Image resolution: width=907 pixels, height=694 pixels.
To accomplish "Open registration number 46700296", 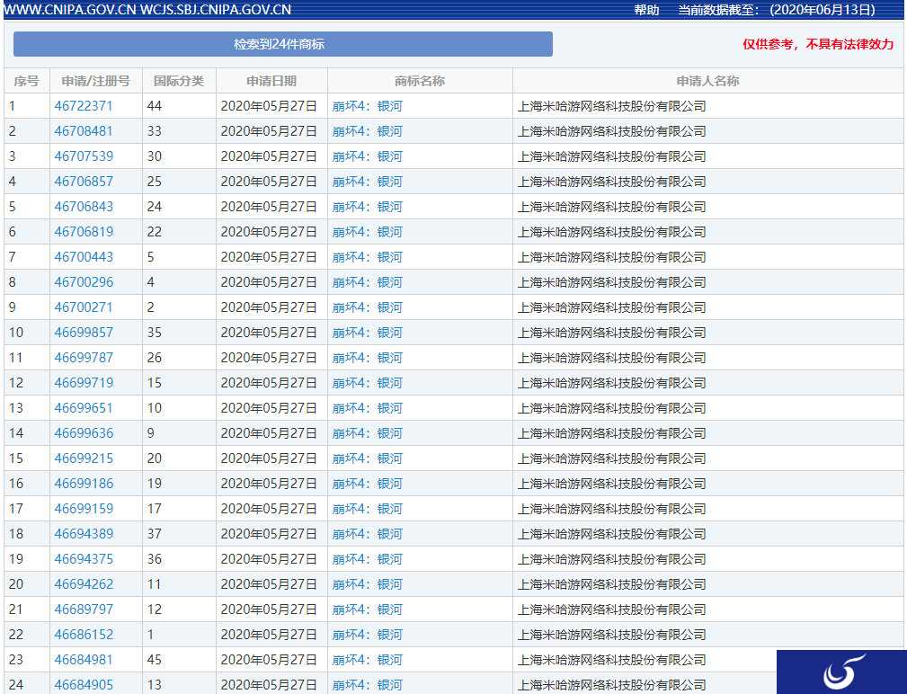I will (x=84, y=282).
